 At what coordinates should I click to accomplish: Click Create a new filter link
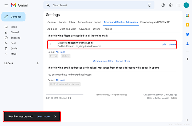(103, 61)
